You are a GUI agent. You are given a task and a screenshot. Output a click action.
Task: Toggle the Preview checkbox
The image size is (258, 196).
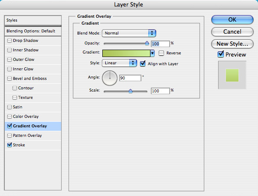point(221,54)
